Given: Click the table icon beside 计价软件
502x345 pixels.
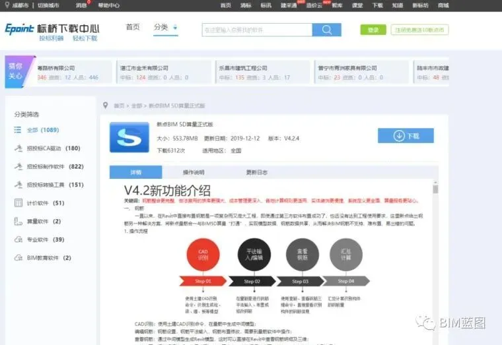Looking at the screenshot, I should tap(18, 203).
